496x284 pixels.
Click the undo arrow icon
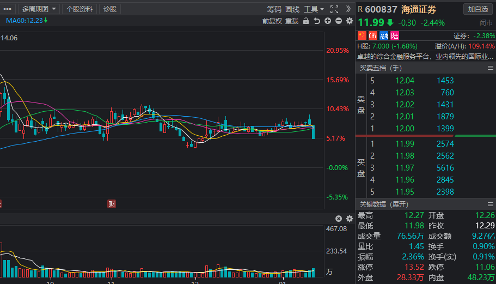[x=317, y=21]
